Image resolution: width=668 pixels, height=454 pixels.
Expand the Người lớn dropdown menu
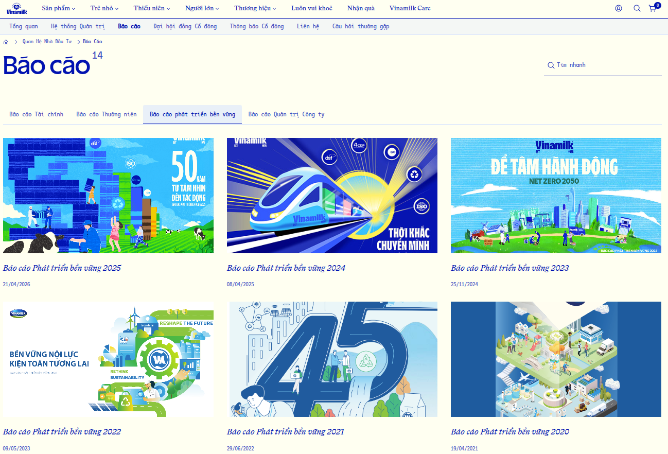coord(202,8)
